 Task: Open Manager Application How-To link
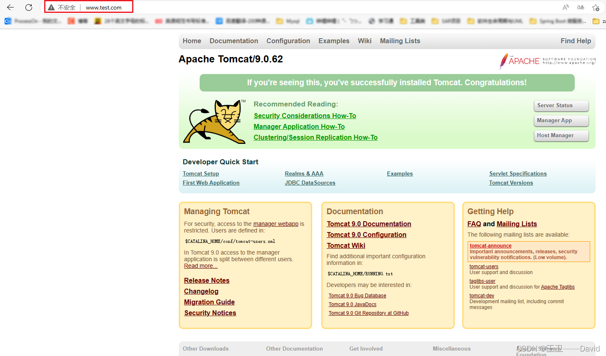pos(299,126)
